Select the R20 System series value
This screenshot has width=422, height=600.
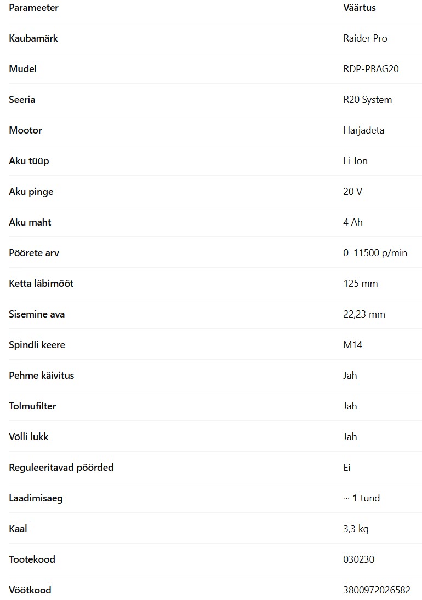tap(368, 100)
